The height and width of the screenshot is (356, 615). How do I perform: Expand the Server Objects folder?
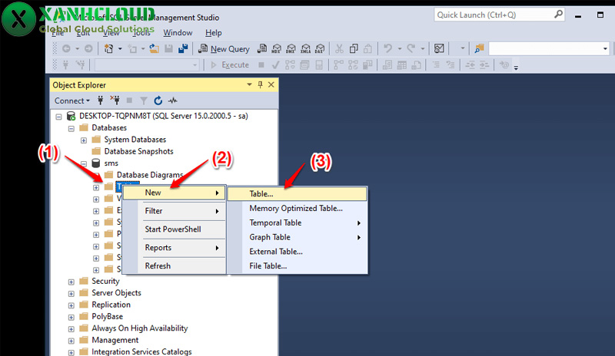(71, 293)
